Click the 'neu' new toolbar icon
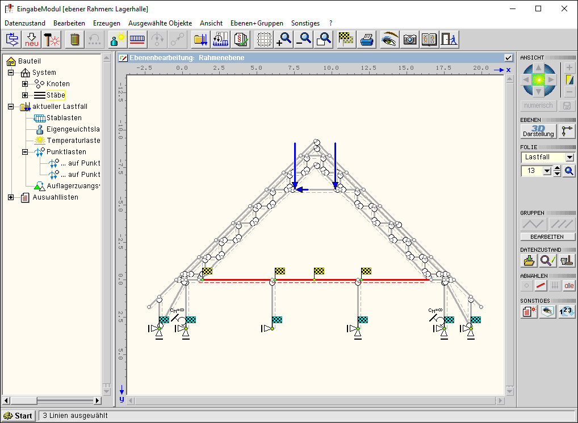 pyautogui.click(x=31, y=40)
